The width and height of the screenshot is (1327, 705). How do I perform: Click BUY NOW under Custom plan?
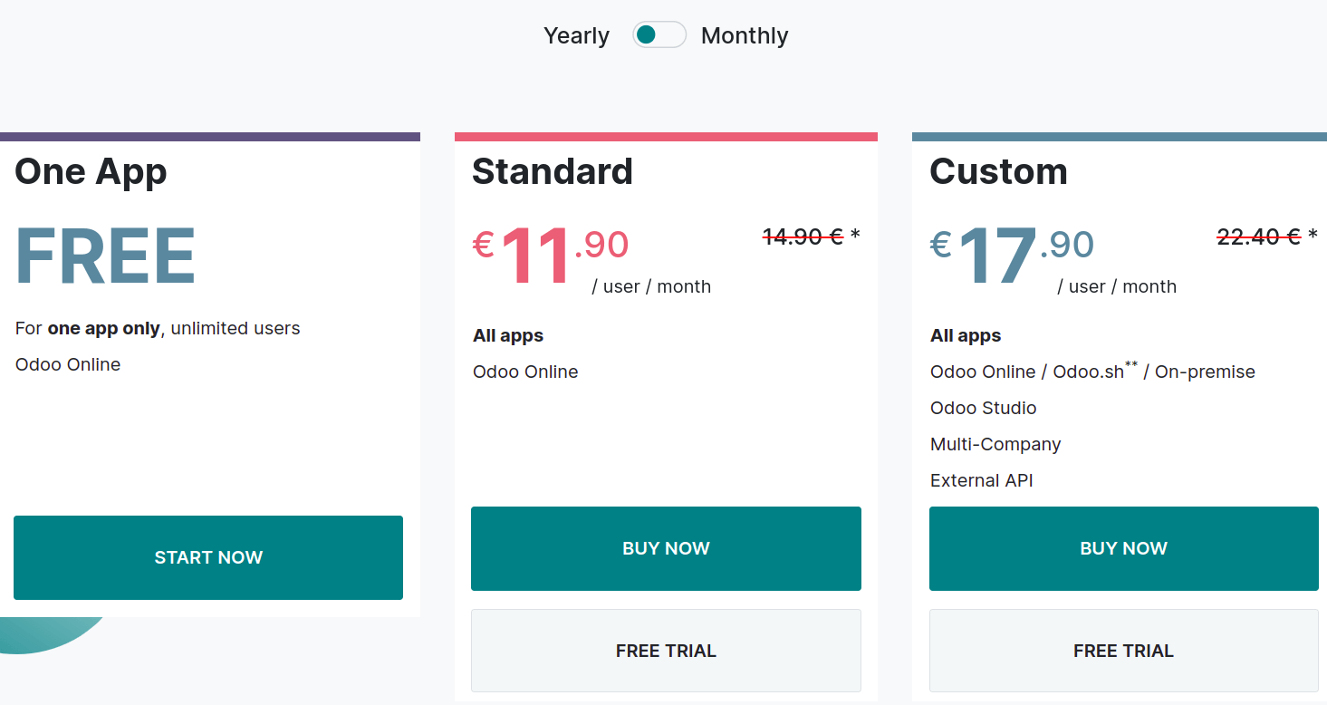tap(1124, 548)
